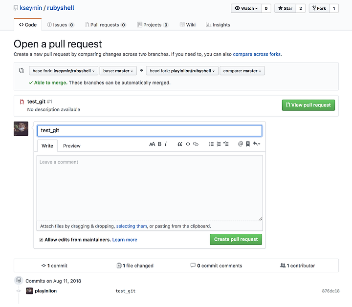The width and height of the screenshot is (352, 307).
Task: Select the Write tab
Action: (47, 145)
